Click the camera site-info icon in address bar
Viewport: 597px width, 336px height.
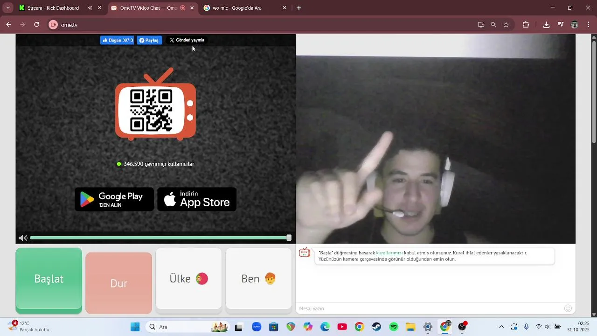click(x=53, y=25)
